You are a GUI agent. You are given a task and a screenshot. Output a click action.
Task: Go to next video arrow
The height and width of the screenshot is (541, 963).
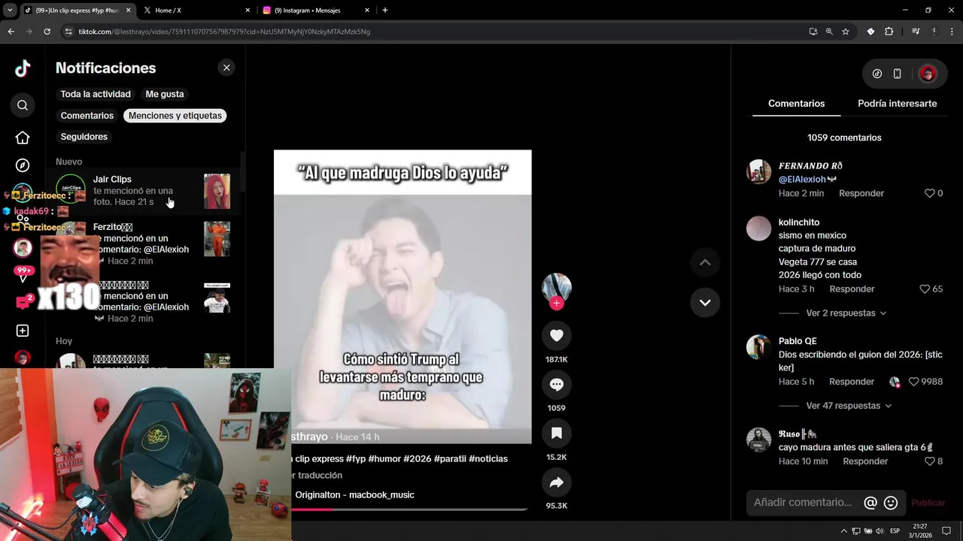point(705,302)
